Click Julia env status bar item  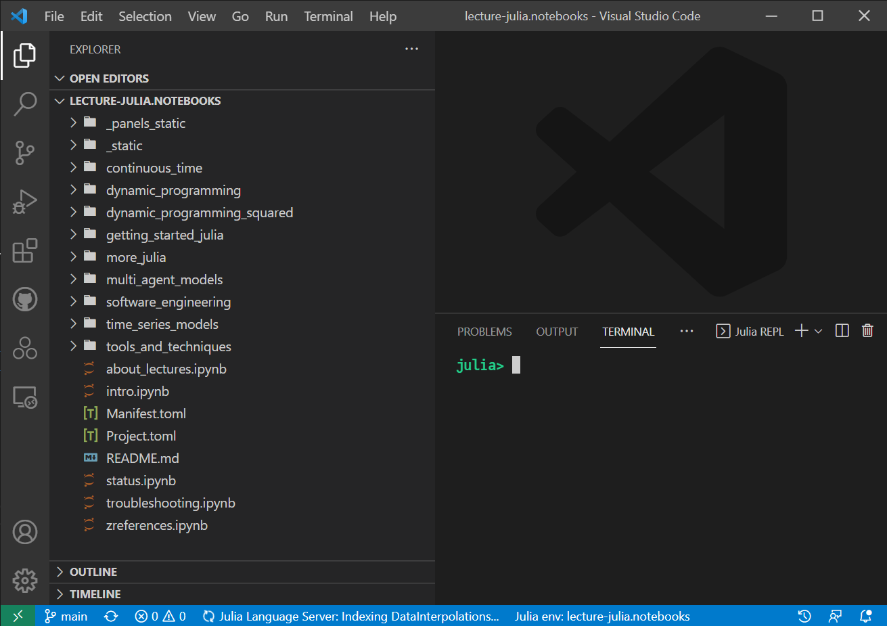(601, 616)
